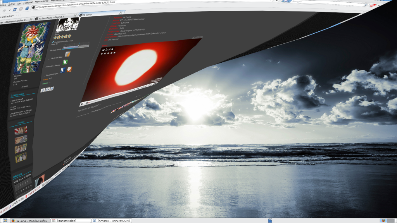Click the poster's five gold rank stars
Image resolution: width=397 pixels, height=223 pixels.
62,37
